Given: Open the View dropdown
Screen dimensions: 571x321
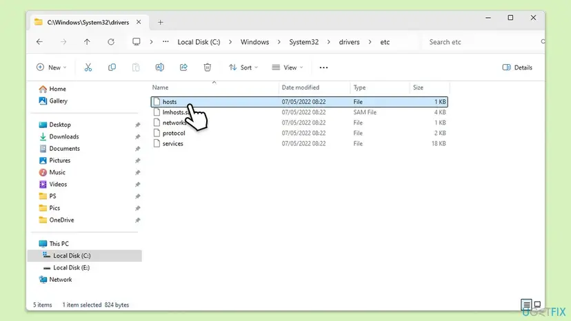Looking at the screenshot, I should pos(288,68).
